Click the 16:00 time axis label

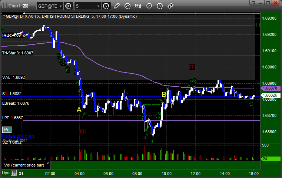pyautogui.click(x=253, y=174)
